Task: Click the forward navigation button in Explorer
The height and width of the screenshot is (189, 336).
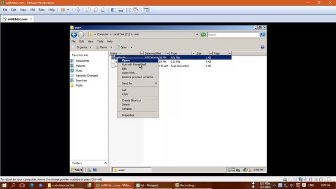Action: (x=81, y=35)
